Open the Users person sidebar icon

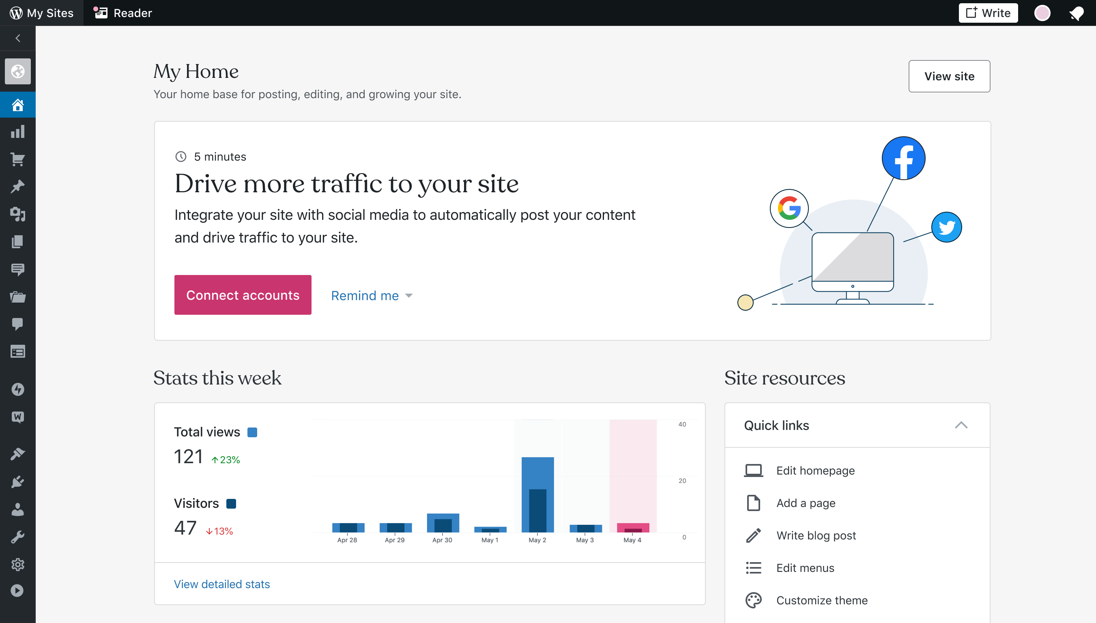tap(17, 509)
